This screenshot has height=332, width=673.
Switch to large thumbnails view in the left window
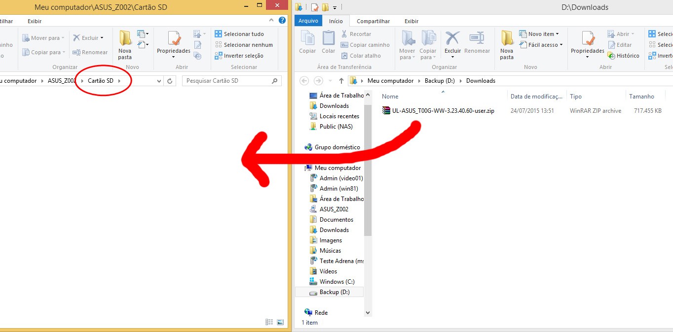click(x=280, y=322)
